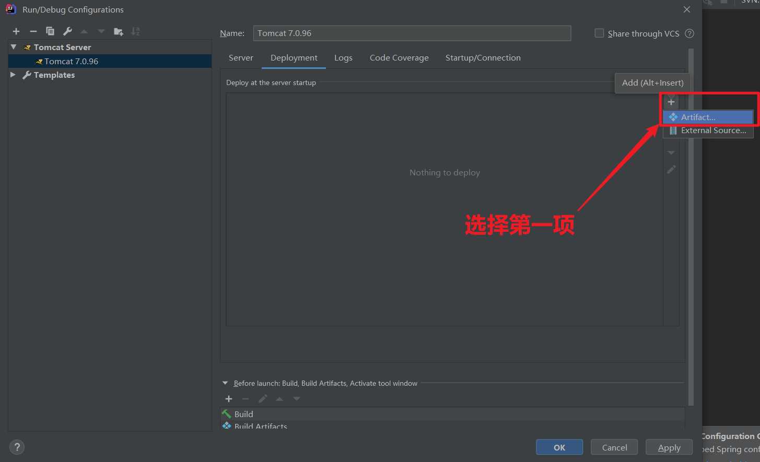Image resolution: width=760 pixels, height=462 pixels.
Task: Add a new run configuration with plus icon
Action: tap(16, 31)
